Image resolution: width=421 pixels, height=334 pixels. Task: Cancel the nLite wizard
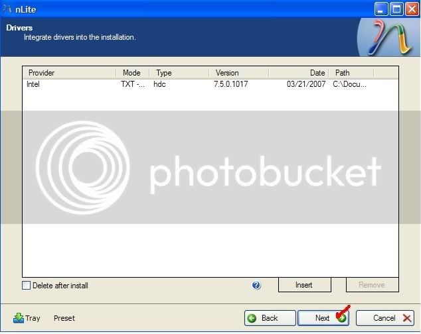pos(384,318)
